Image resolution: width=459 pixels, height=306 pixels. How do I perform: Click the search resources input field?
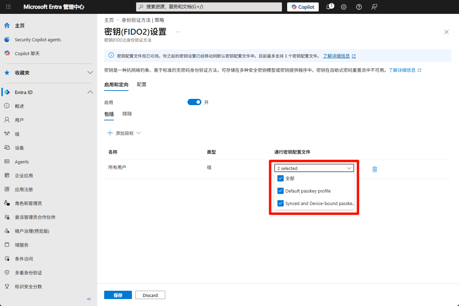(x=209, y=7)
